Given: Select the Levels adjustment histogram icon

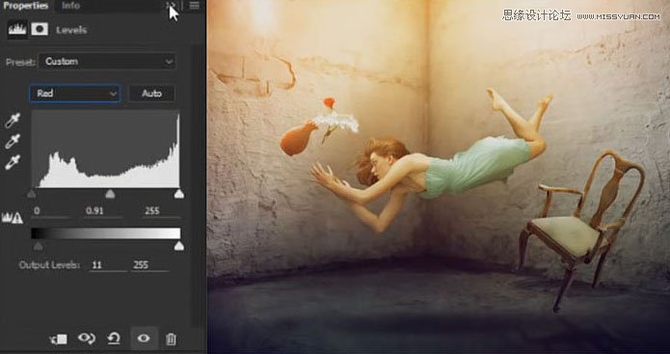Looking at the screenshot, I should coord(17,30).
